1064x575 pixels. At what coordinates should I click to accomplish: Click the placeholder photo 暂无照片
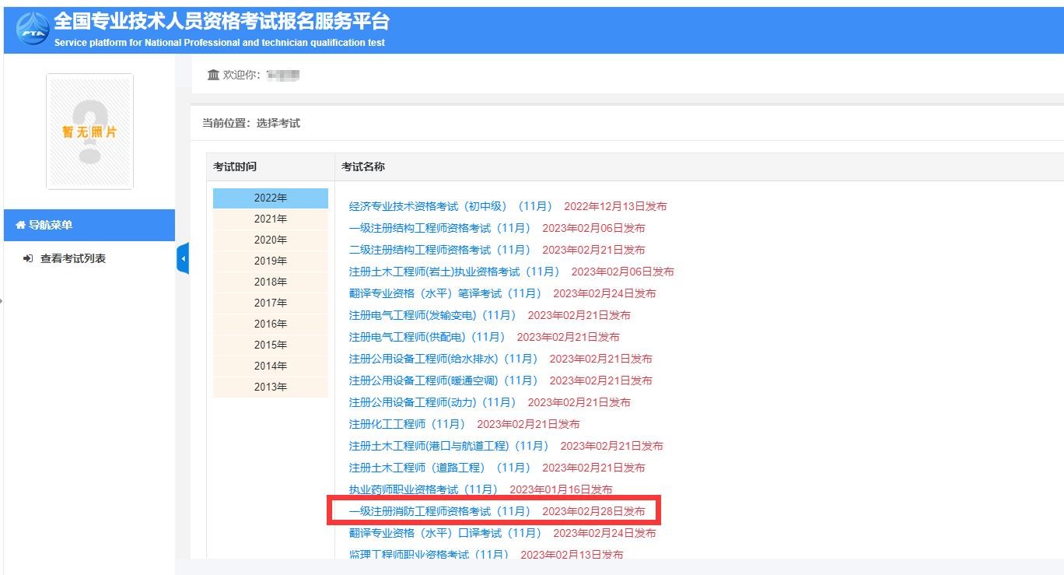click(x=89, y=131)
